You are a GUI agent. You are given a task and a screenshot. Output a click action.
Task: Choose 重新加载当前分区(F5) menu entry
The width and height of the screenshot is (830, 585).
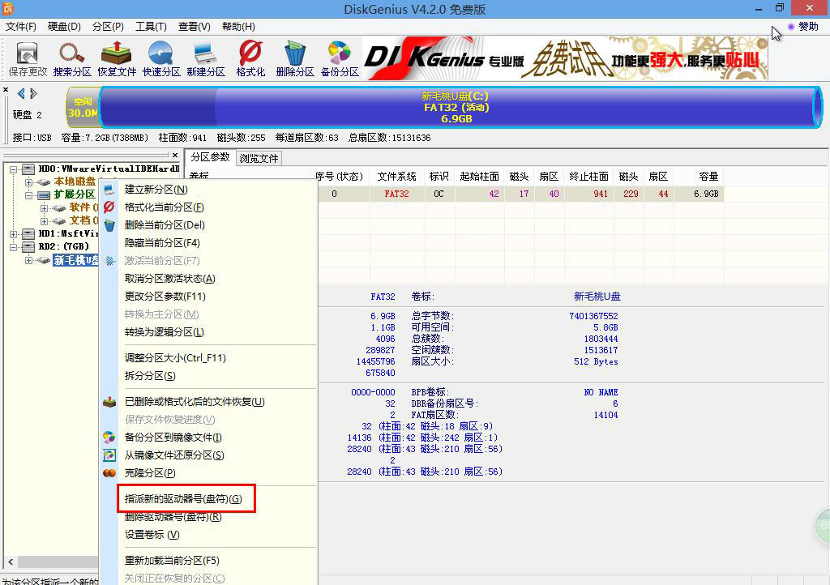[x=172, y=561]
